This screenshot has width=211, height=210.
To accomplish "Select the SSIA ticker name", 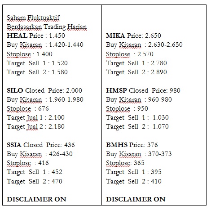I will 14,145.
